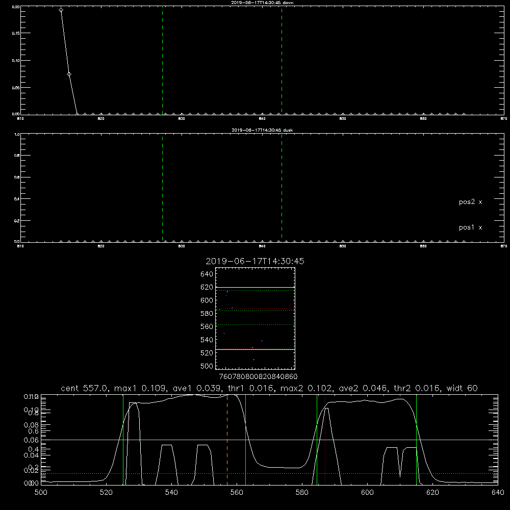The width and height of the screenshot is (510, 510).
Task: Click the left green dashed line in dawn plot
Action: coord(162,60)
